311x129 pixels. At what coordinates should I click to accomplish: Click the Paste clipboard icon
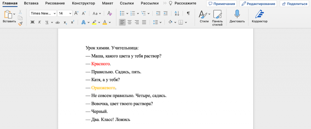pyautogui.click(x=8, y=14)
